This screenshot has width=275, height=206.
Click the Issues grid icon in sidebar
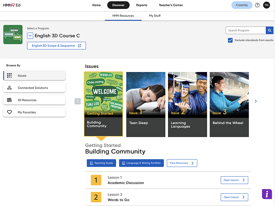click(x=9, y=75)
